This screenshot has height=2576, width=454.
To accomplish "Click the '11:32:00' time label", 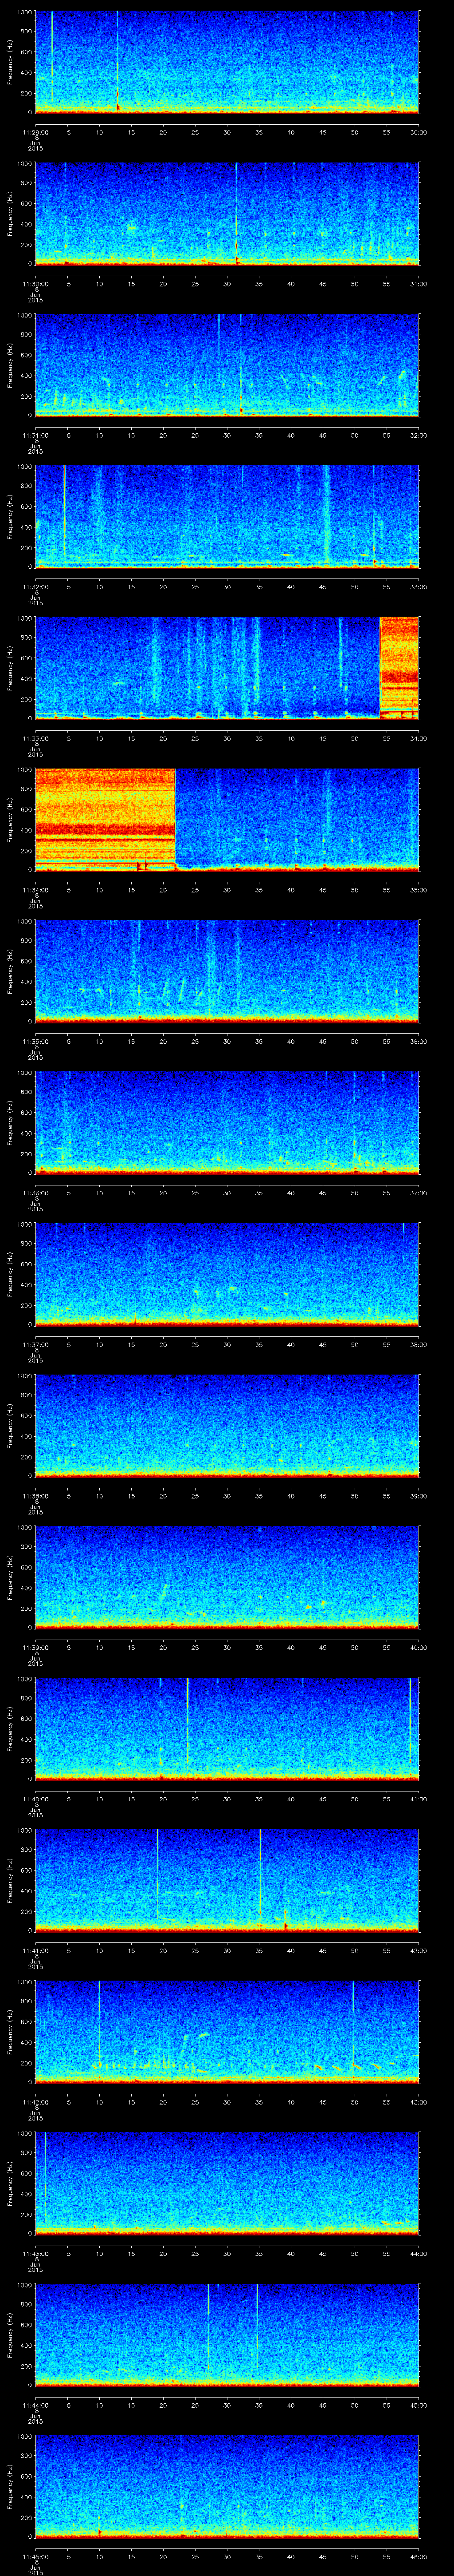I will pyautogui.click(x=35, y=586).
